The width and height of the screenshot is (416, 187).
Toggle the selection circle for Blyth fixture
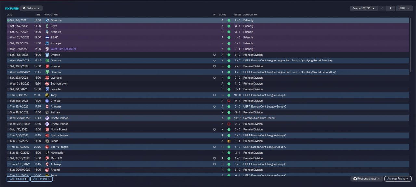click(8, 26)
